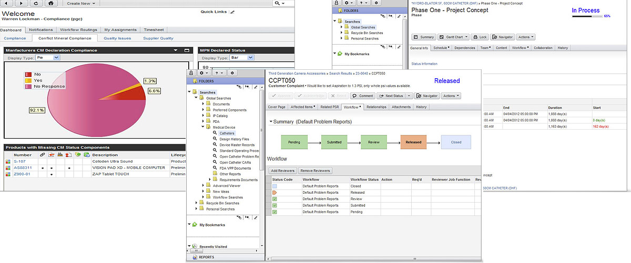Switch to the Timesheet tab

pos(153,30)
